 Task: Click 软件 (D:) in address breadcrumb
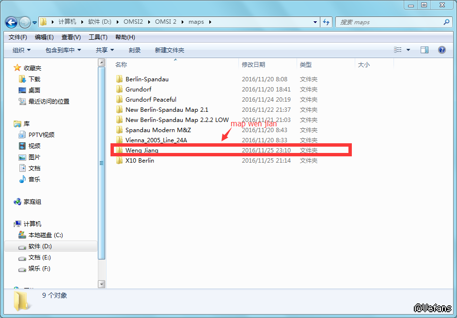(100, 22)
